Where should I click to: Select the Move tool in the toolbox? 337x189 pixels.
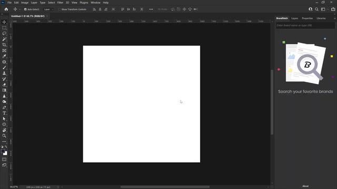(4, 22)
